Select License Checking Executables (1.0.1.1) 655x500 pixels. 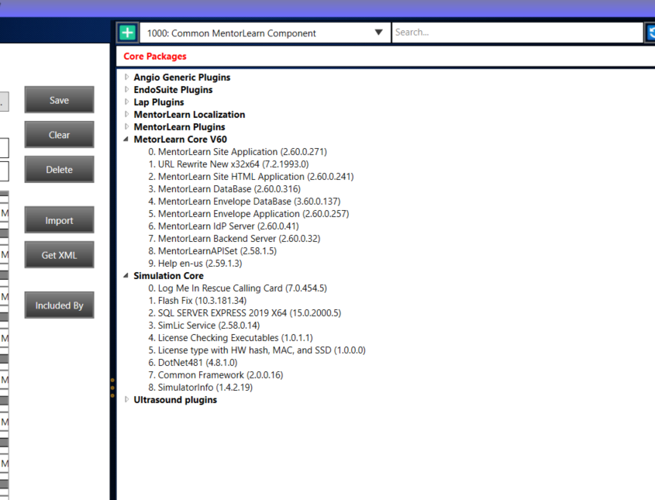[230, 338]
